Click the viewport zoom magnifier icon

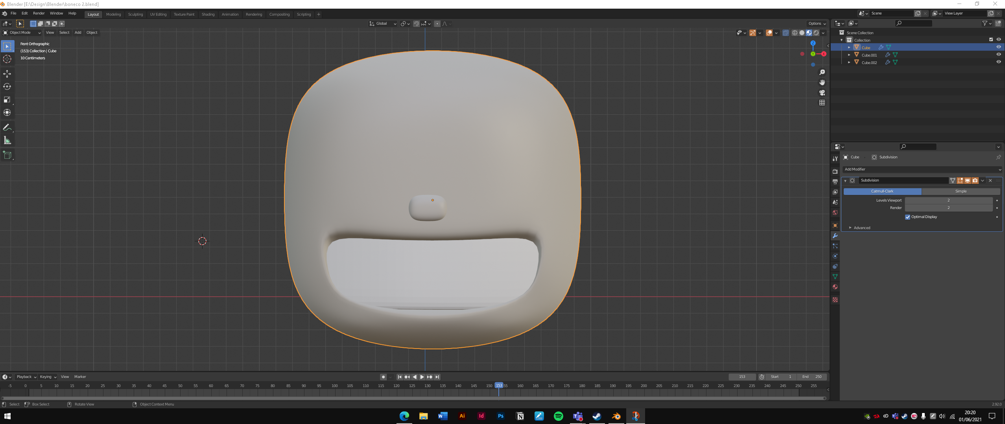(822, 72)
